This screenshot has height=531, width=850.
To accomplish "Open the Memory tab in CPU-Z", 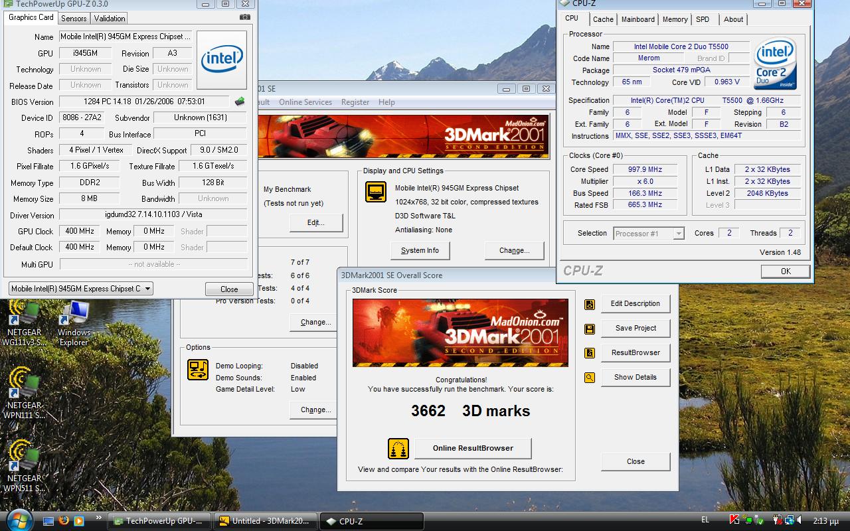I will point(675,19).
